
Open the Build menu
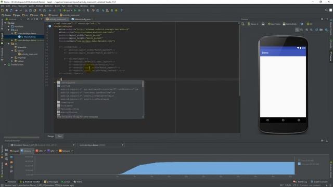(57, 6)
